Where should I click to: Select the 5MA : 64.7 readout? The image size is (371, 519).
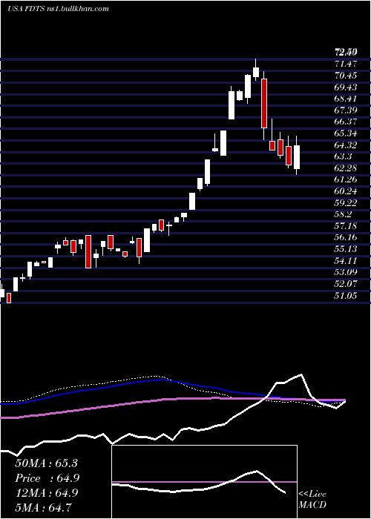(x=43, y=507)
